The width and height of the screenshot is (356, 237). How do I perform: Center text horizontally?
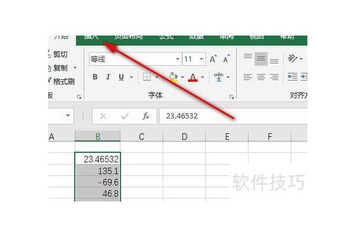261,77
